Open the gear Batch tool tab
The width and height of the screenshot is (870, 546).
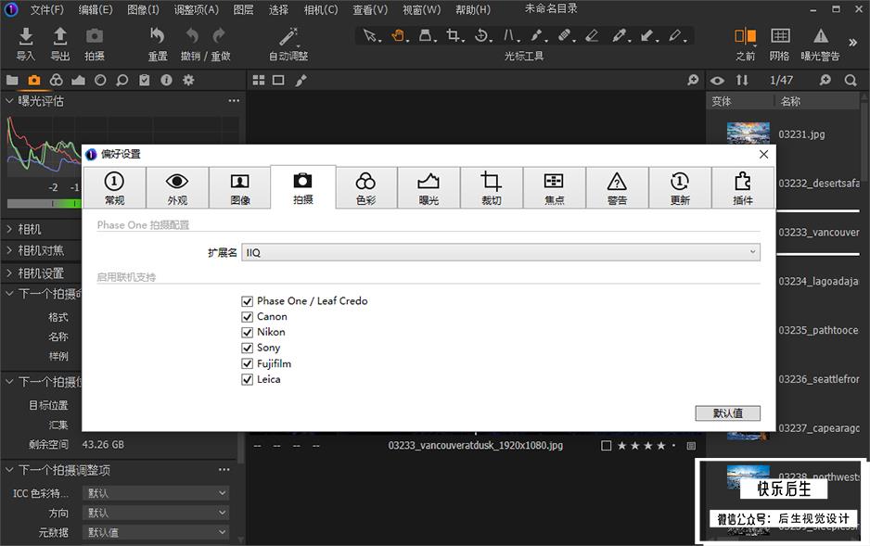pyautogui.click(x=188, y=81)
